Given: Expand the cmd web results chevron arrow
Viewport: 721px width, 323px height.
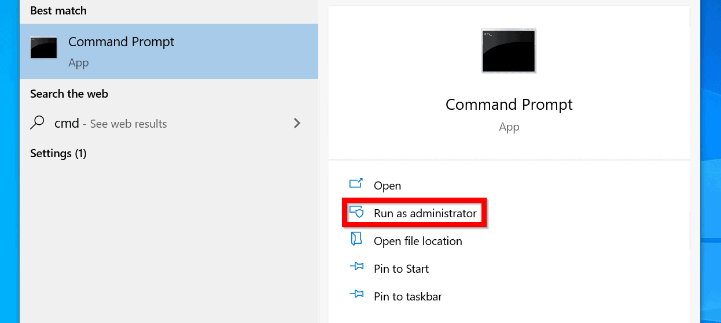Looking at the screenshot, I should pos(297,123).
